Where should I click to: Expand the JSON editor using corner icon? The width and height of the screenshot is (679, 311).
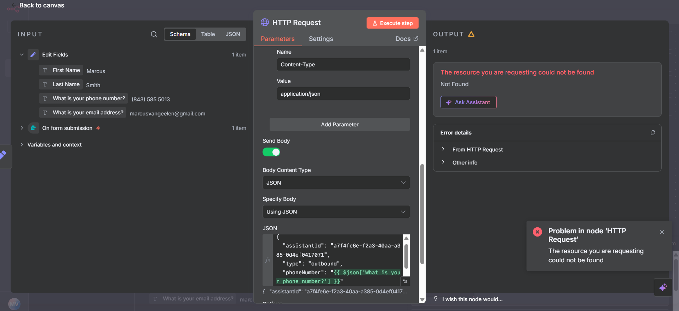[x=405, y=281]
